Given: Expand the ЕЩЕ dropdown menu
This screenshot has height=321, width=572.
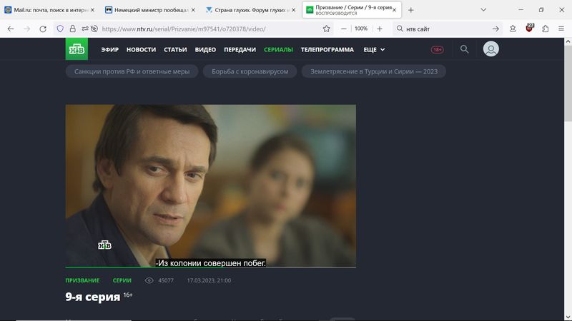Looking at the screenshot, I should 374,49.
